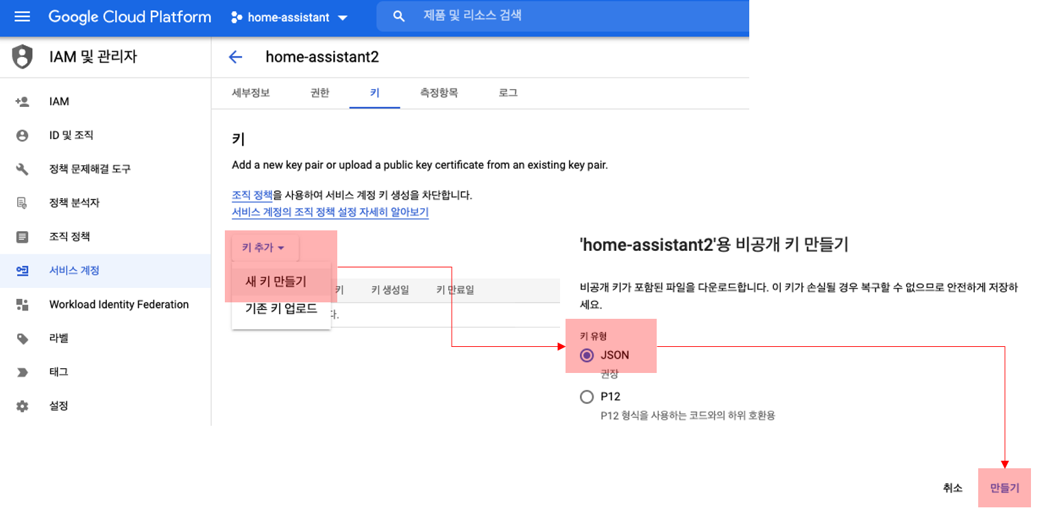
Task: Focus the 제품 및 리소스 검색 search field
Action: point(562,16)
